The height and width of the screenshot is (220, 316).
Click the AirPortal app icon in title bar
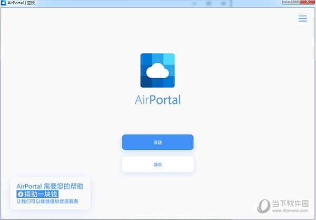tap(4, 3)
